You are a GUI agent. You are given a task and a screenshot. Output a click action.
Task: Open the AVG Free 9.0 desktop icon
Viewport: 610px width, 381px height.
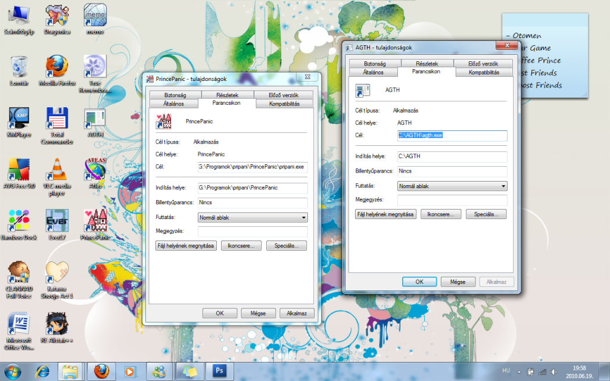(x=18, y=171)
